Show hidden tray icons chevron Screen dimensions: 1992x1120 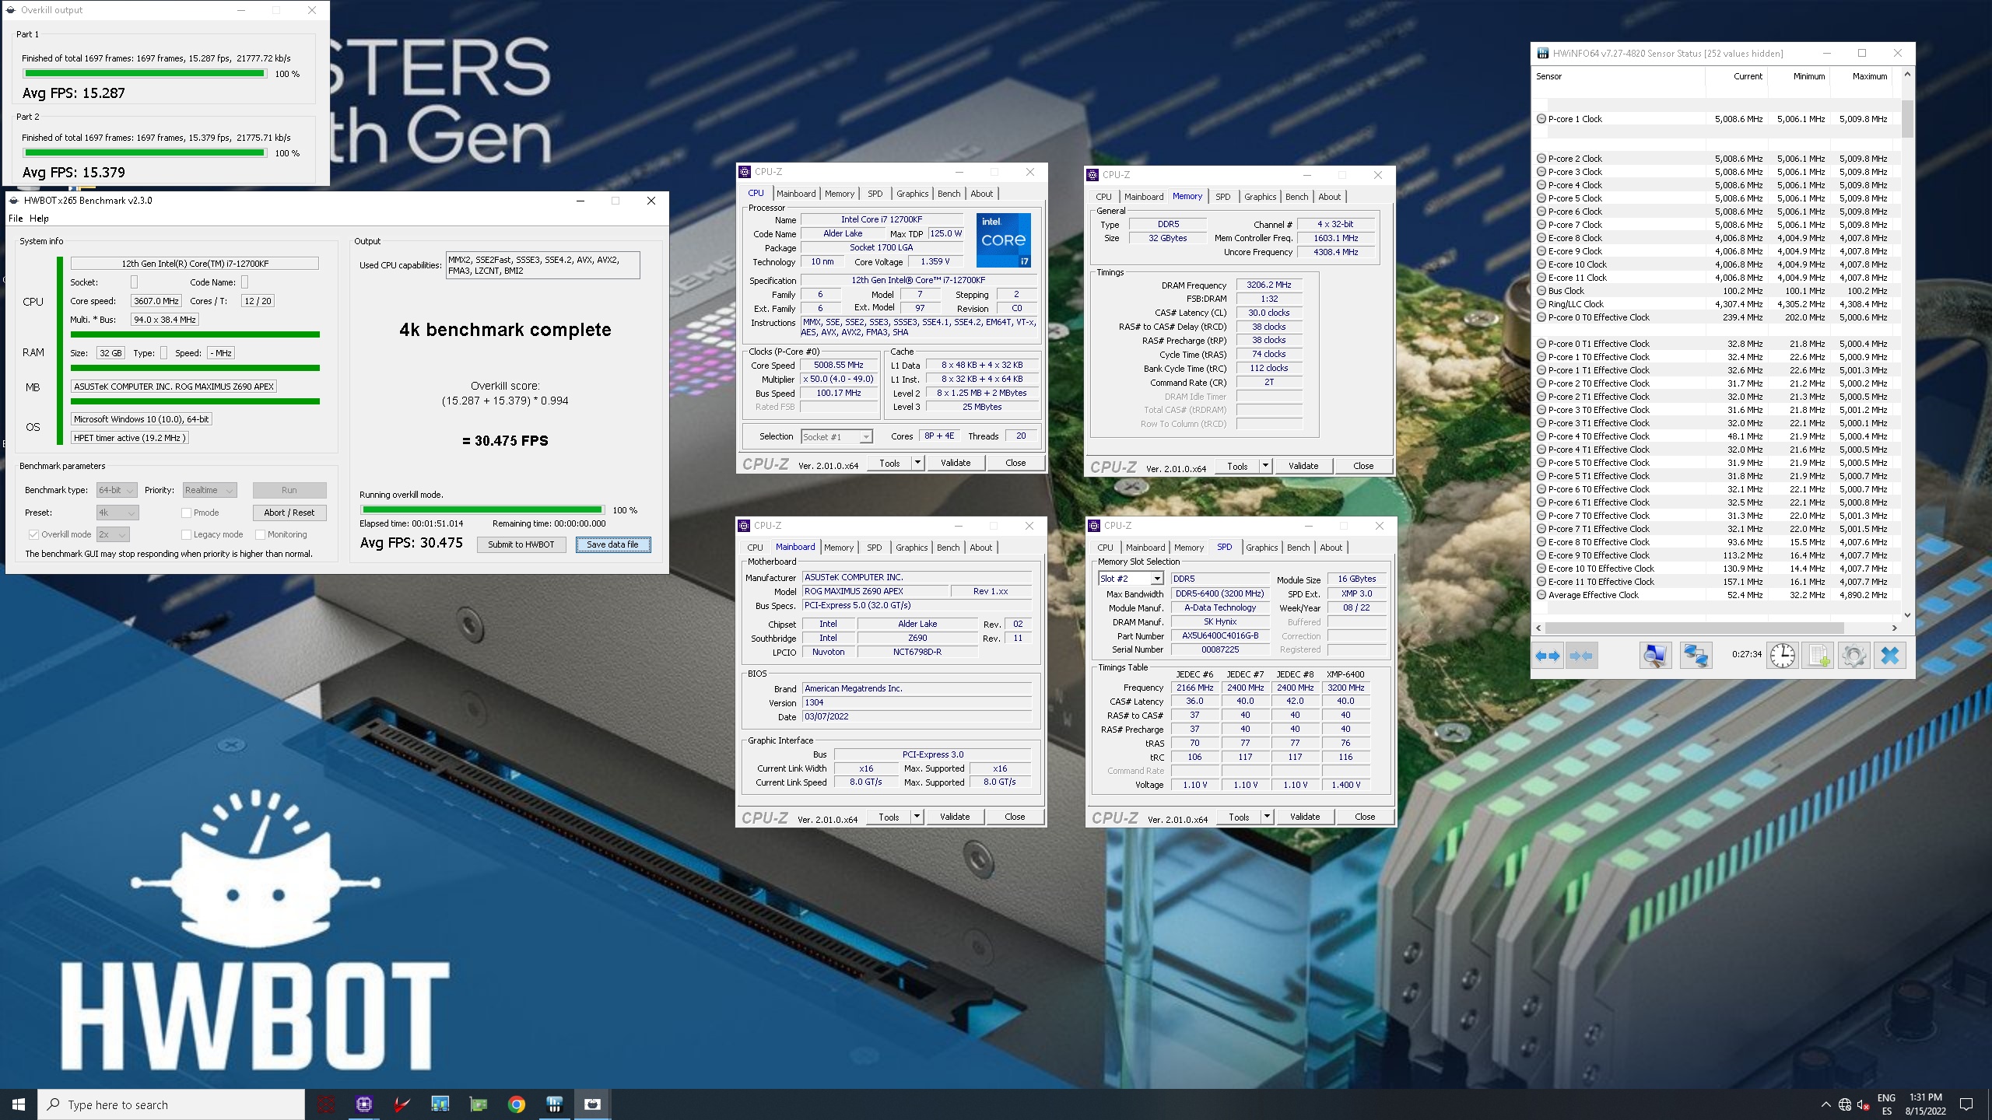click(x=1826, y=1104)
